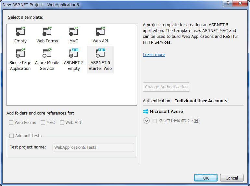
Task: Select the Web Forms template icon
Action: click(x=47, y=31)
